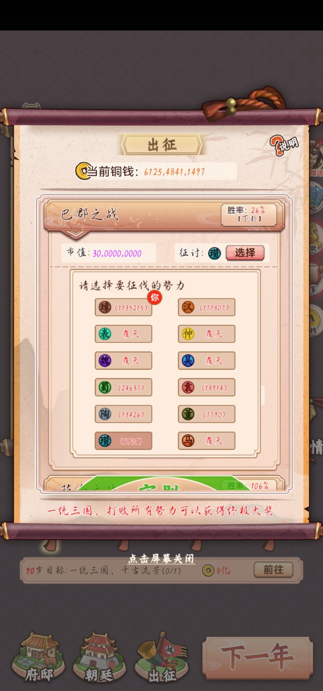
Task: Click the 选择 button next to 征讨
Action: click(x=245, y=253)
